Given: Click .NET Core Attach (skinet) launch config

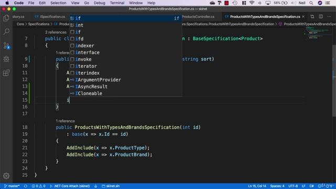Looking at the screenshot, I should pos(70,186).
